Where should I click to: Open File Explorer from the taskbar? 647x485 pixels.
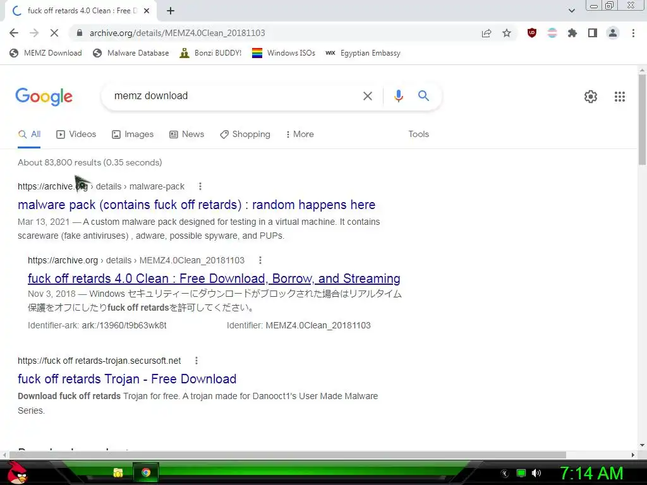coord(118,472)
